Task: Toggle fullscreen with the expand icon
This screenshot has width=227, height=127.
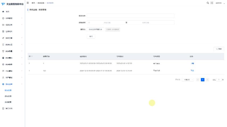Action: point(212,3)
